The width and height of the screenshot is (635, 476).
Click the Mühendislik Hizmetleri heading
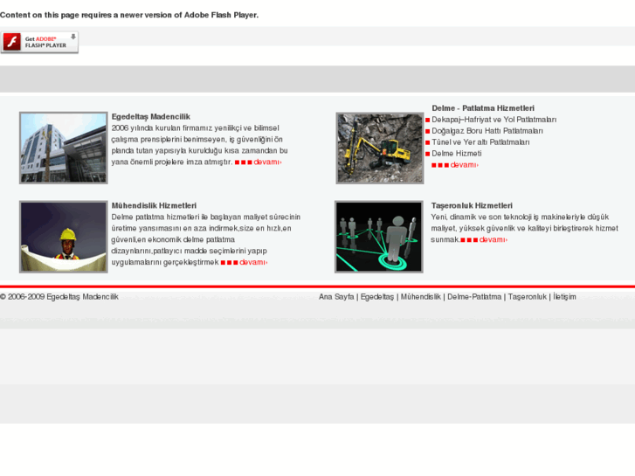(154, 206)
